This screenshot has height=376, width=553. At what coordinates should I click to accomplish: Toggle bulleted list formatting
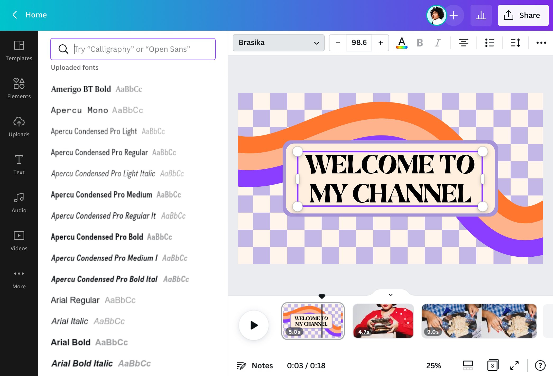point(490,43)
